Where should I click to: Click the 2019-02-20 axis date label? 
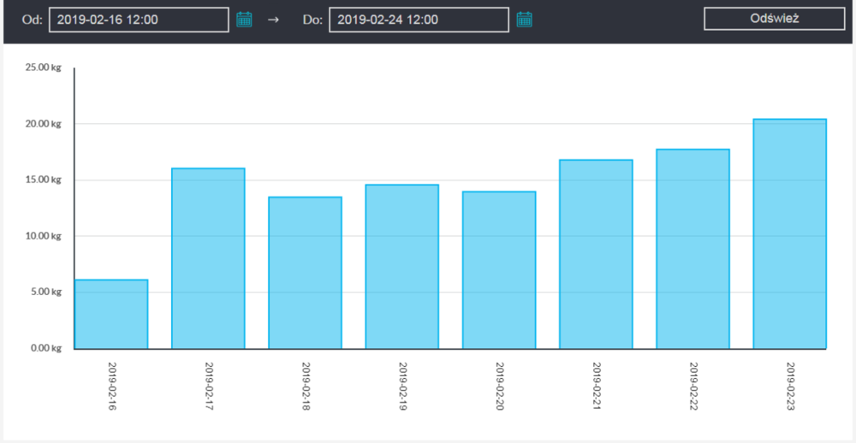pos(500,387)
